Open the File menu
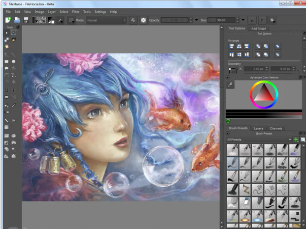The image size is (306, 229). tap(8, 12)
